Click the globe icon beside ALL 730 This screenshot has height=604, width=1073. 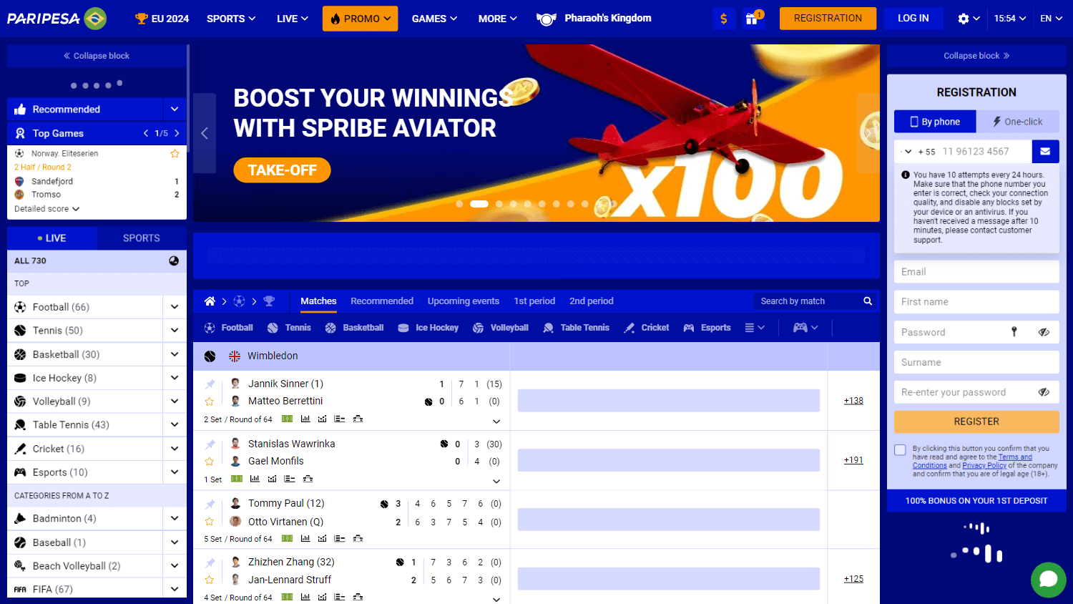point(174,261)
